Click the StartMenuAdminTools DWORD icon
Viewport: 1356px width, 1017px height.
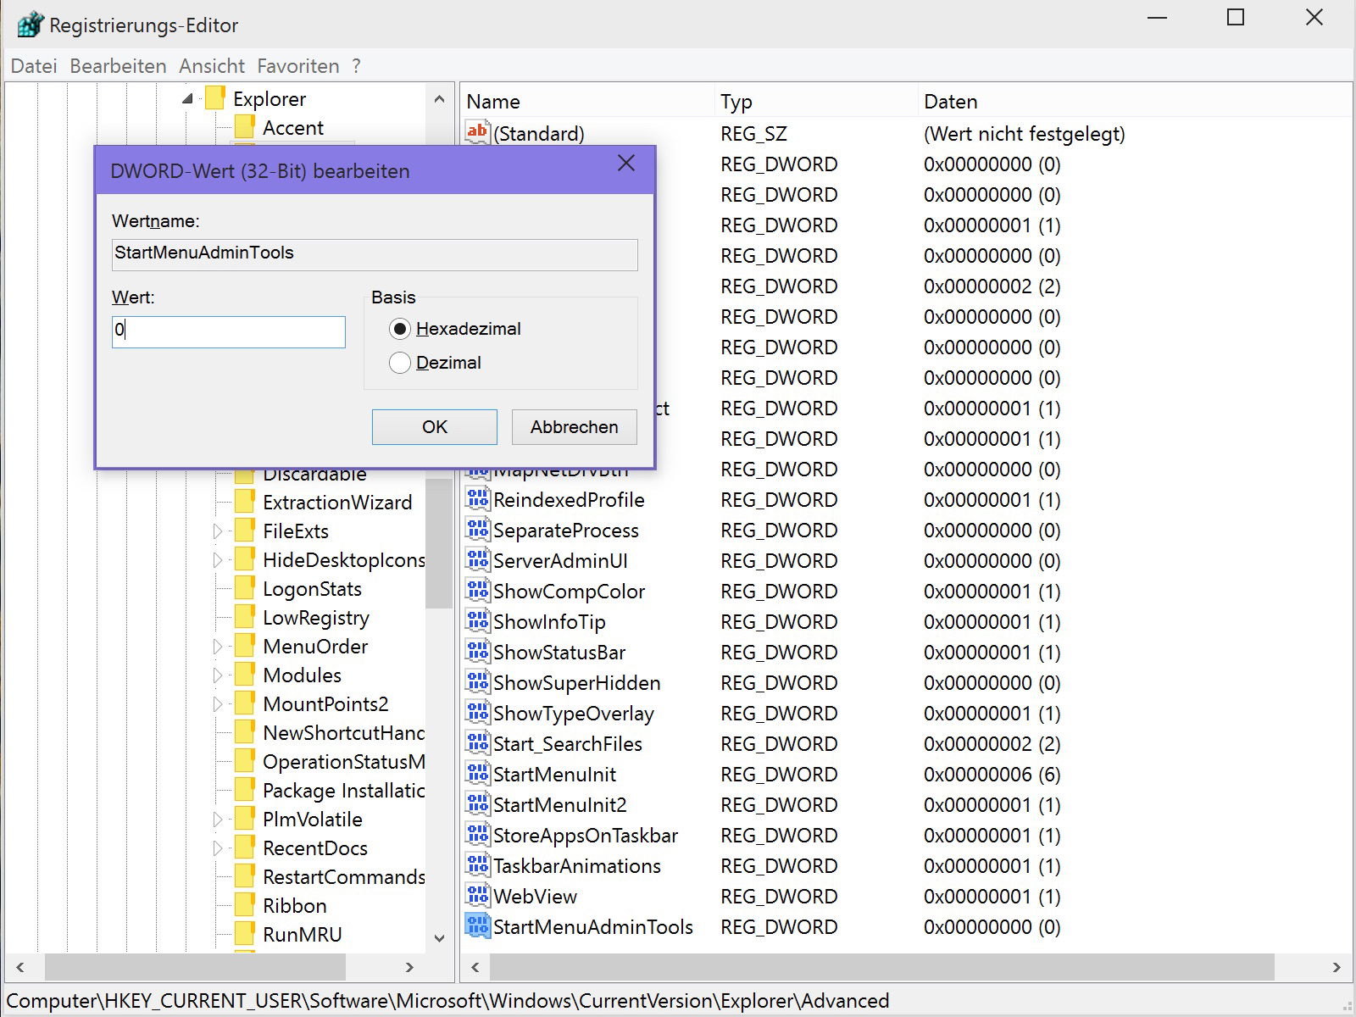(x=478, y=926)
